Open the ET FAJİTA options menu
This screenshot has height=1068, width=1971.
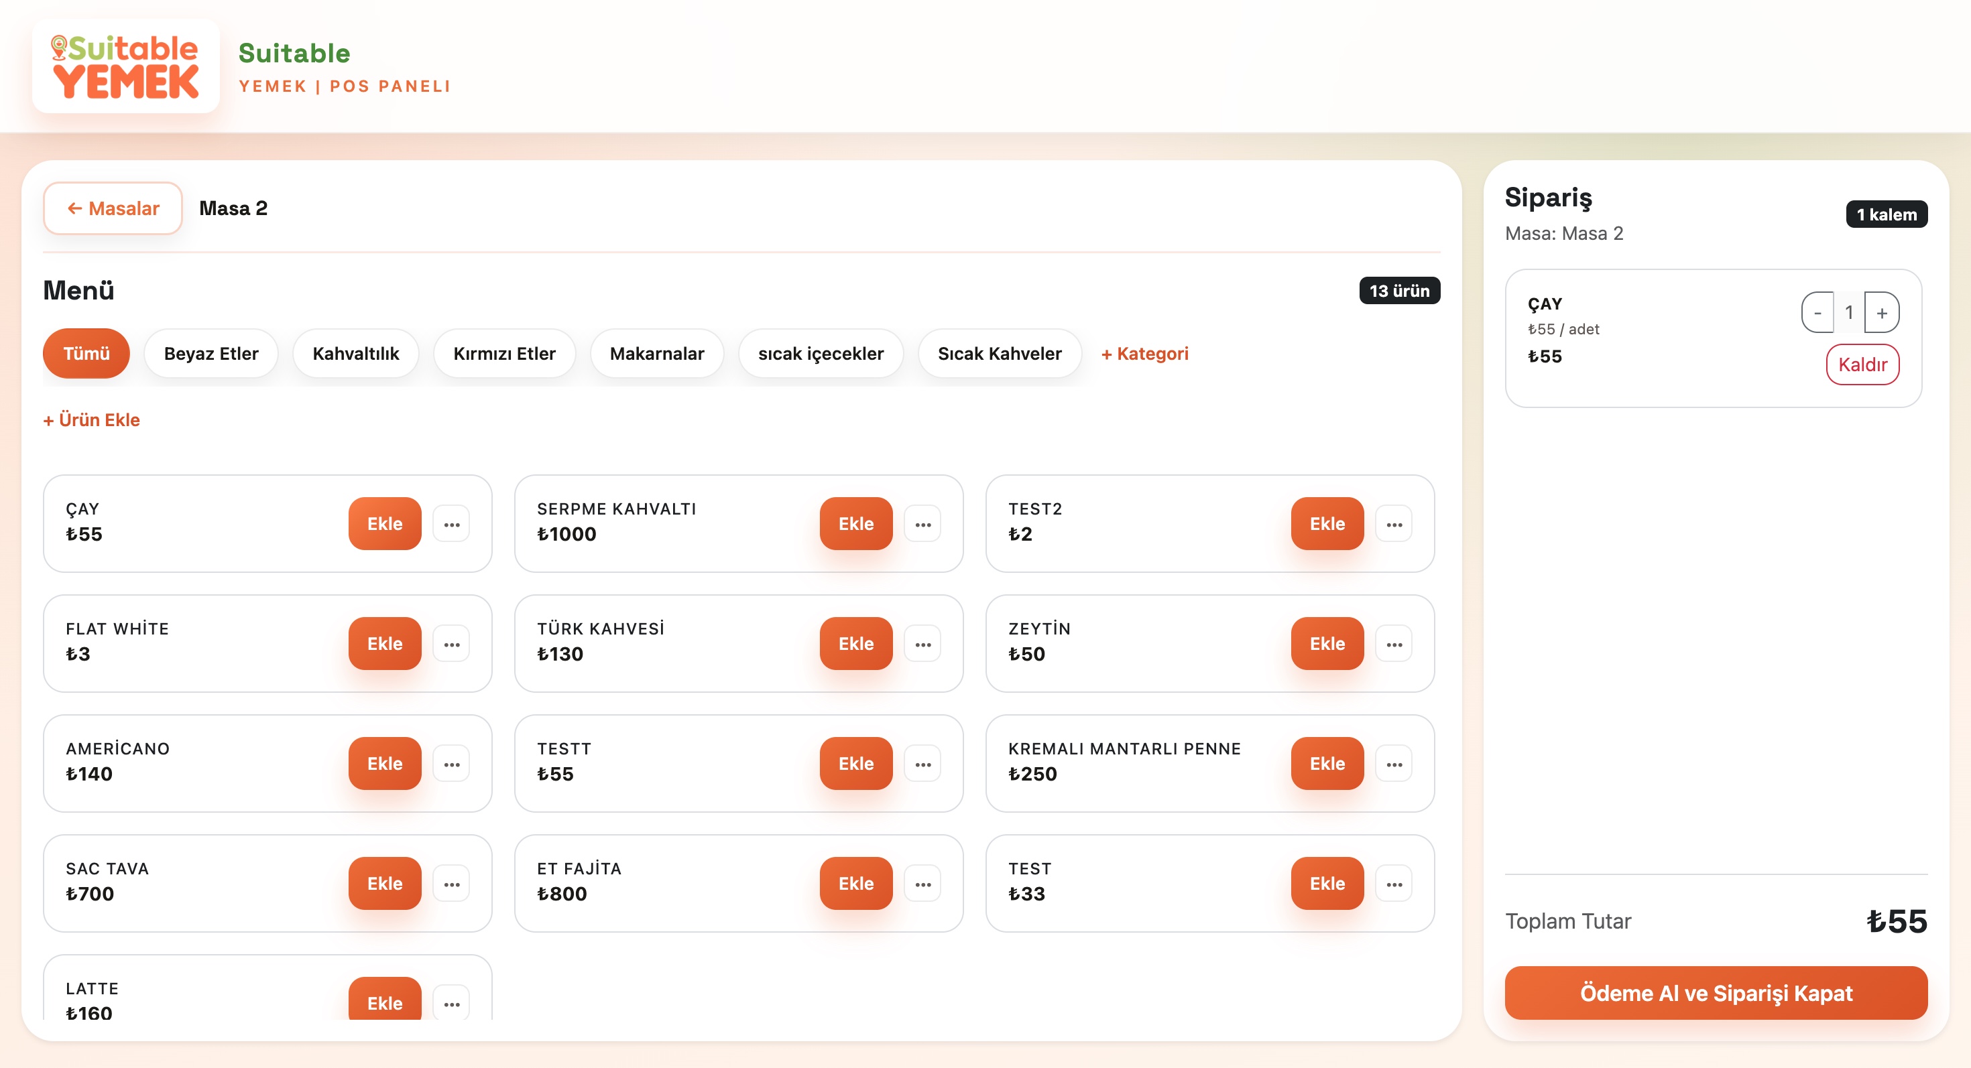[x=922, y=884]
